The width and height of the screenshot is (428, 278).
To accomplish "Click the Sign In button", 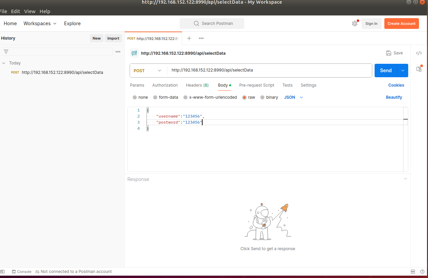I will click(x=371, y=24).
